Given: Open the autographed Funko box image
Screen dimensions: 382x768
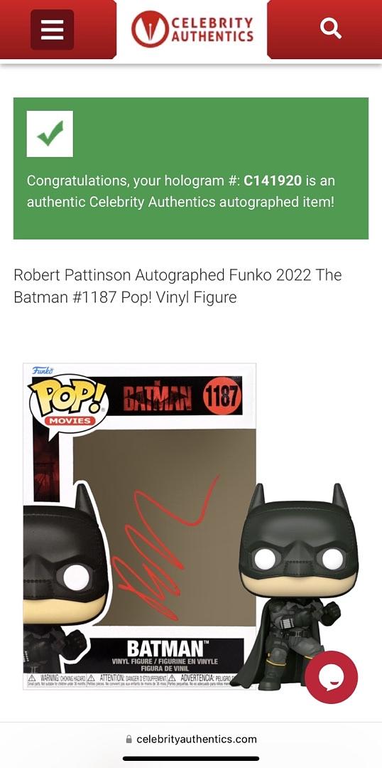Looking at the screenshot, I should pos(191,526).
